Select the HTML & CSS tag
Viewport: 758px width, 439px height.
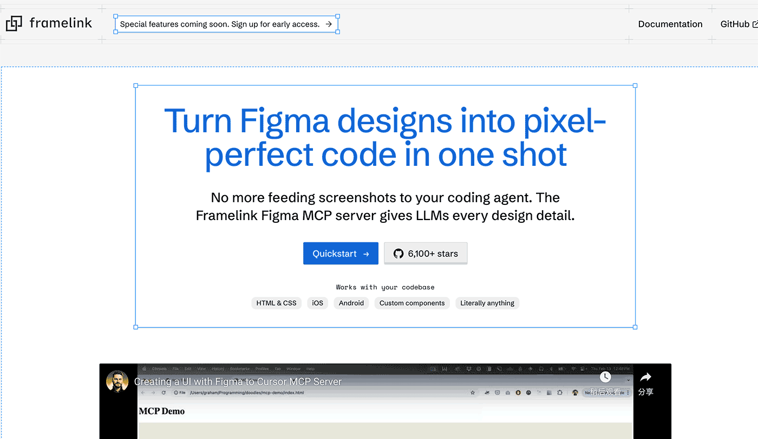point(276,303)
